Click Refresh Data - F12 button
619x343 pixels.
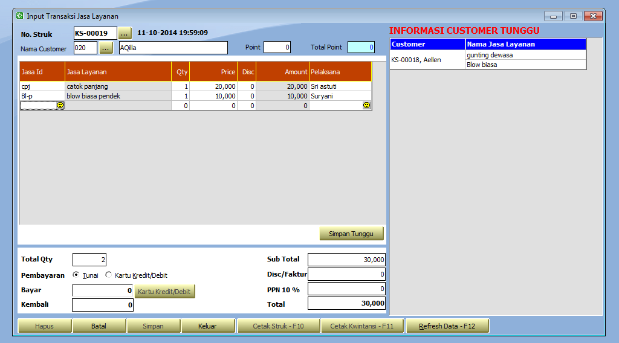447,326
